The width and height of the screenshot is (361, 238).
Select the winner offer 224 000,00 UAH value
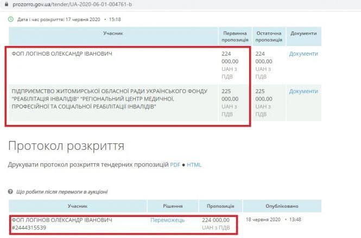(216, 224)
